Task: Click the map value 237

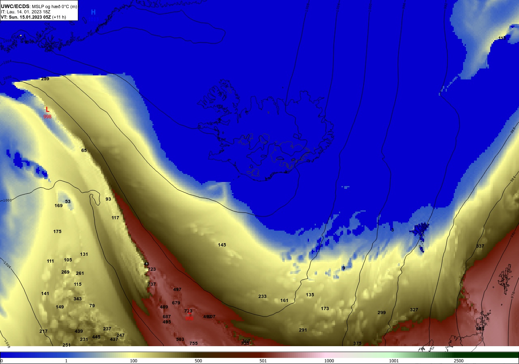Action: 107,329
